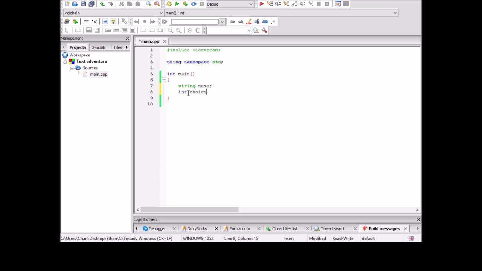482x271 pixels.
Task: Collapse the Text adventure project node
Action: (65, 61)
